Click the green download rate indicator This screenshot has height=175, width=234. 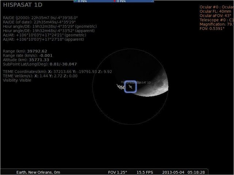click(x=81, y=1)
